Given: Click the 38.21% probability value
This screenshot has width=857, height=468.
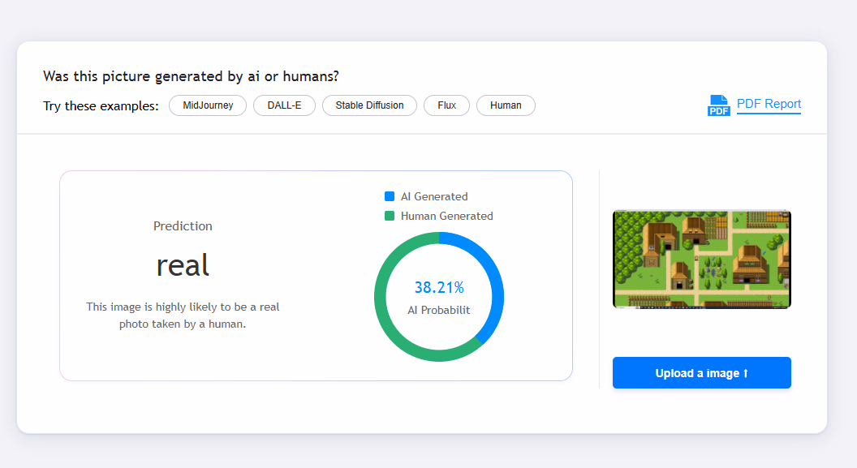Looking at the screenshot, I should [439, 287].
